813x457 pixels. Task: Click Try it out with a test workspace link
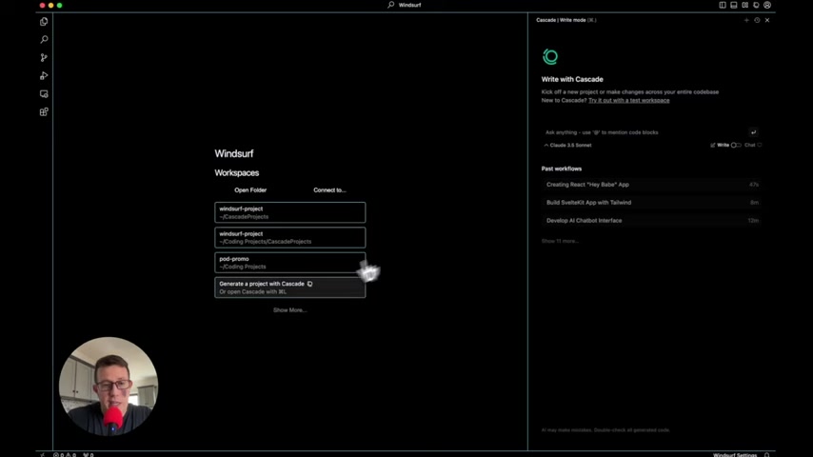pos(629,101)
